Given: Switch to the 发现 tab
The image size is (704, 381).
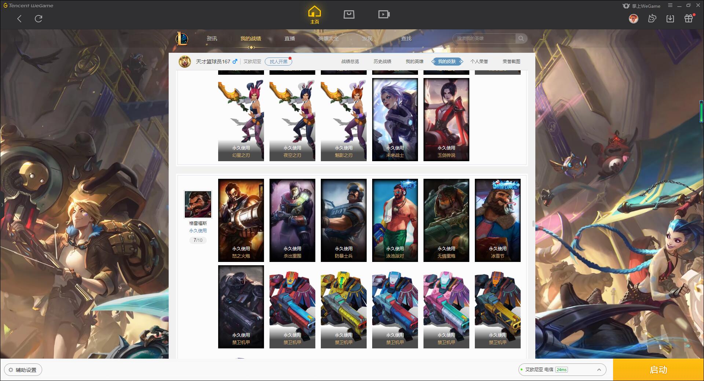Looking at the screenshot, I should click(367, 38).
